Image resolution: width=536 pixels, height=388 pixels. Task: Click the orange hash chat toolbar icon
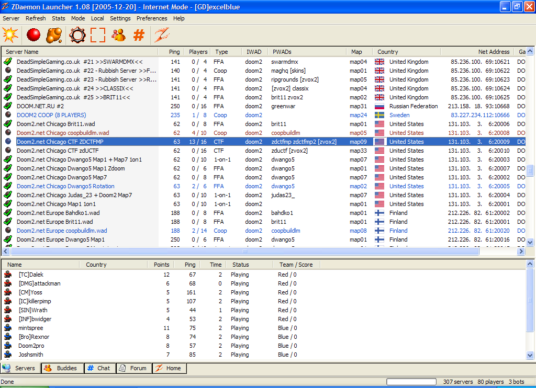139,35
